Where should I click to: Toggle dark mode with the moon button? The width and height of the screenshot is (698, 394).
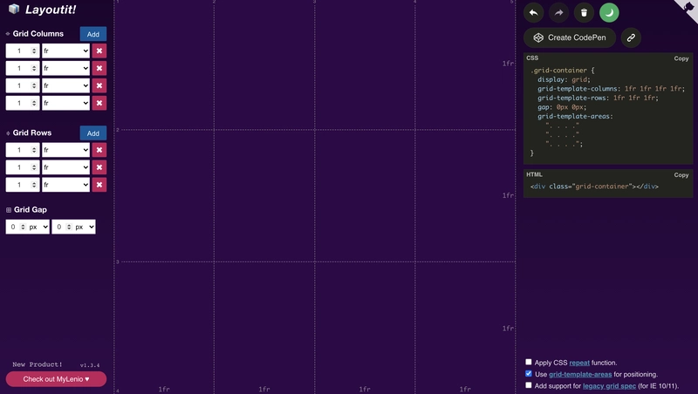click(x=609, y=12)
